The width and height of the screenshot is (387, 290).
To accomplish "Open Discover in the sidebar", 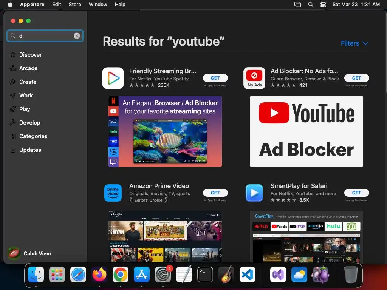I will pos(26,54).
